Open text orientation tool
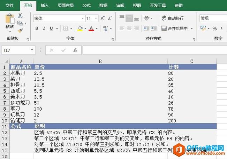 147,18
